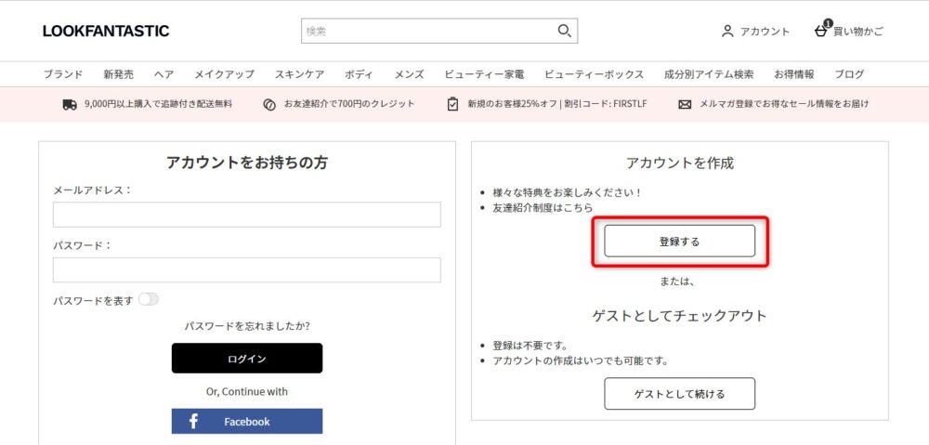Focus the メールアドレス input field
This screenshot has width=929, height=445.
pyautogui.click(x=246, y=215)
